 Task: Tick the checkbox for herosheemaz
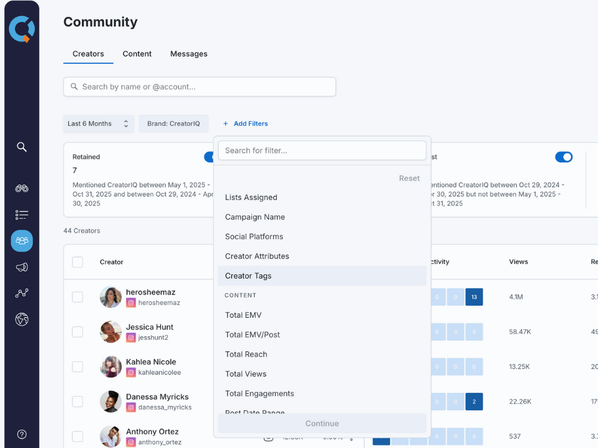point(78,297)
